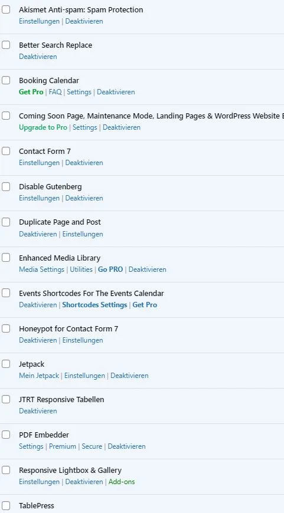Check the Akismet Anti-spam plugin checkbox
This screenshot has width=284, height=513.
(6, 9)
